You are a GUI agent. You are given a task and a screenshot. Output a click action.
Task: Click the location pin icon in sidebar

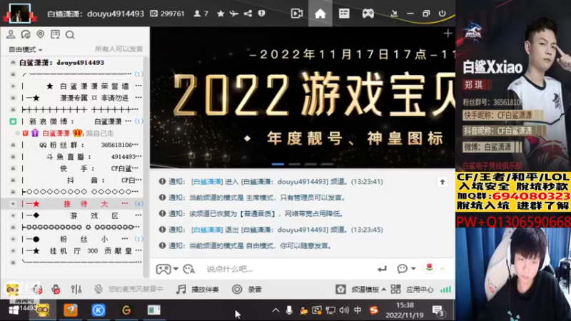41,34
